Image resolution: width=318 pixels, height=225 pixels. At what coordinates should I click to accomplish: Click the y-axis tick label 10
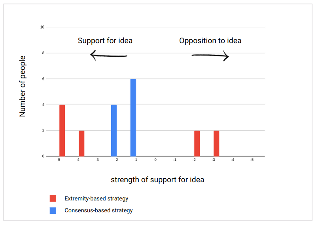pos(42,27)
